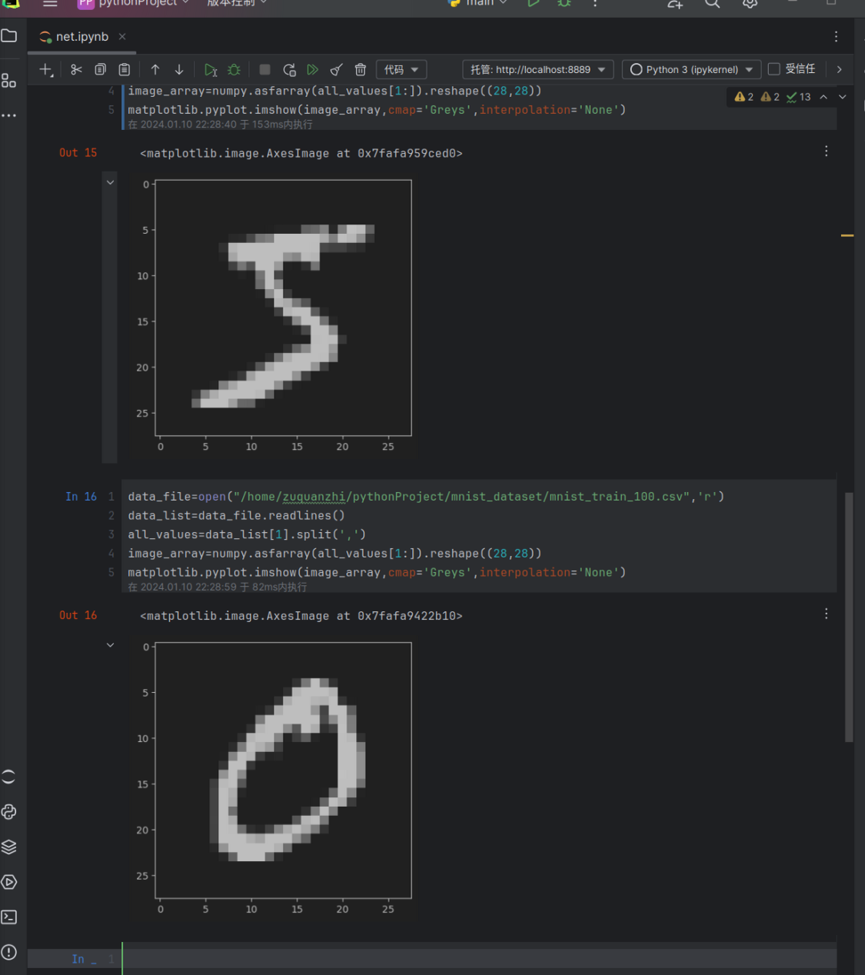Viewport: 865px width, 975px height.
Task: Run all notebook cells
Action: pyautogui.click(x=312, y=70)
